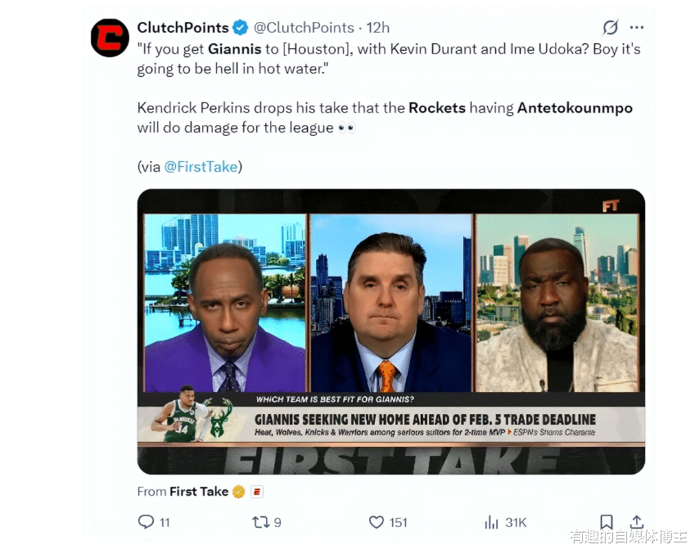Share the tweet using upload arrow icon
Viewport: 695px width, 554px height.
637,522
